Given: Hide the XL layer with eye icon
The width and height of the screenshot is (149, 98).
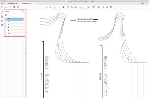Looking at the screenshot, I should [x=5, y=22].
